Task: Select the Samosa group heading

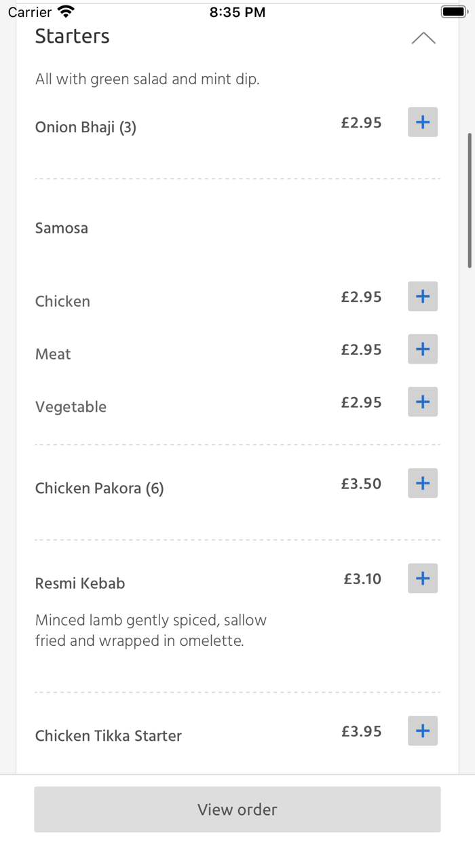Action: (62, 228)
